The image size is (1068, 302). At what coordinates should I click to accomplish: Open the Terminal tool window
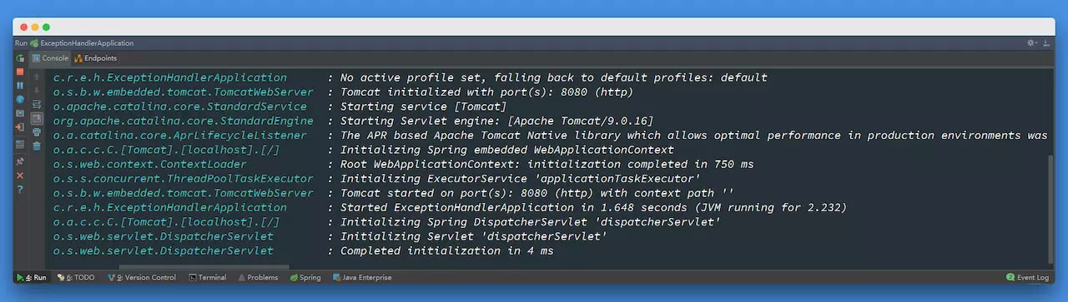(x=207, y=277)
